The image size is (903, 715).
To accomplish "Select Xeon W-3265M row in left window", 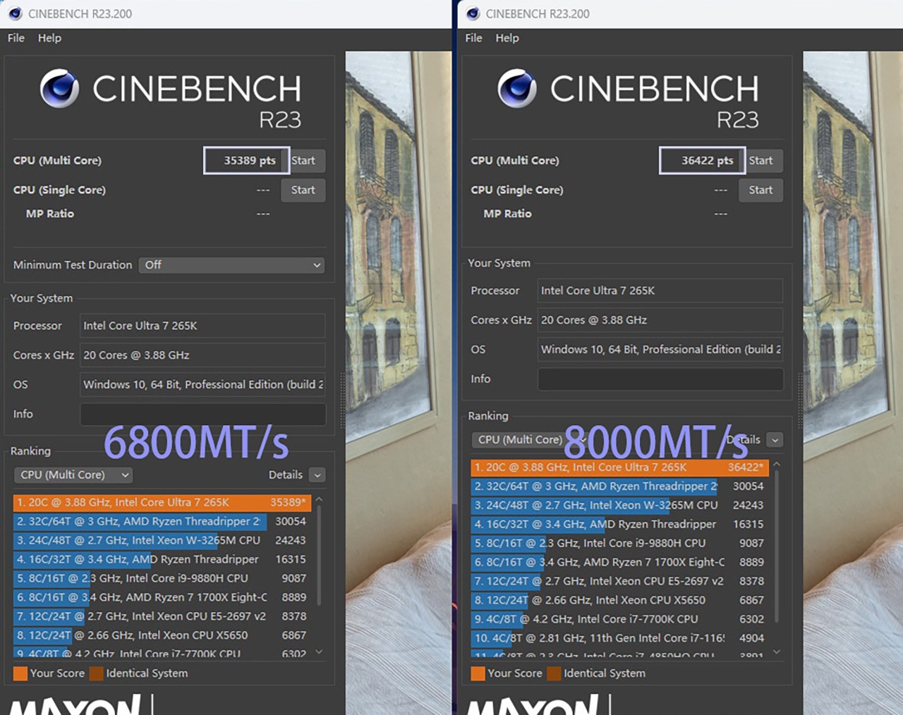I will tap(162, 541).
